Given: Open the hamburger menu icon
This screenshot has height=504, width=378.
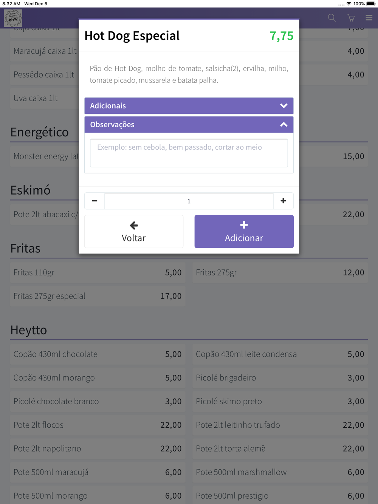Looking at the screenshot, I should [x=369, y=18].
